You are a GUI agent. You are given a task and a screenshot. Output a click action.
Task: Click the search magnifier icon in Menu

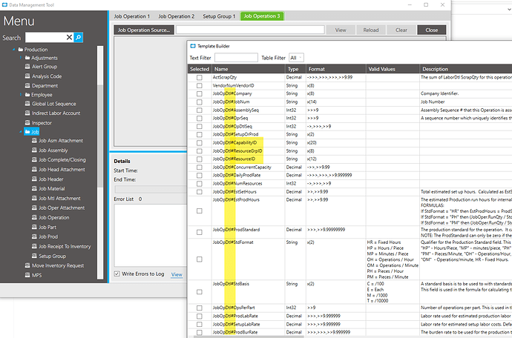click(79, 38)
